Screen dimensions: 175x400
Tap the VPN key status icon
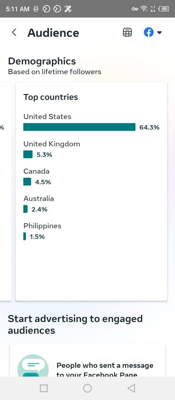click(135, 9)
